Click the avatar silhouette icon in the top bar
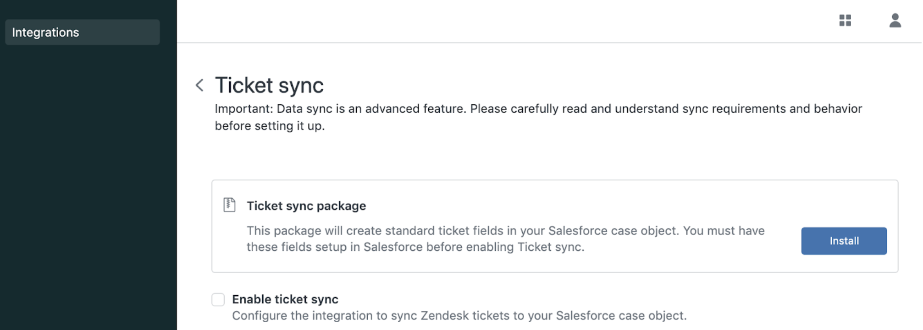The width and height of the screenshot is (923, 330). 895,21
